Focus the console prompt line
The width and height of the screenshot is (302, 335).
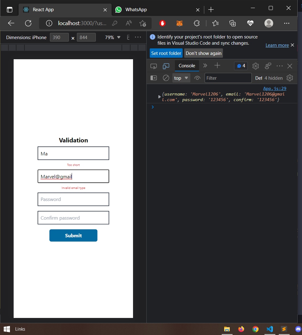(x=222, y=107)
